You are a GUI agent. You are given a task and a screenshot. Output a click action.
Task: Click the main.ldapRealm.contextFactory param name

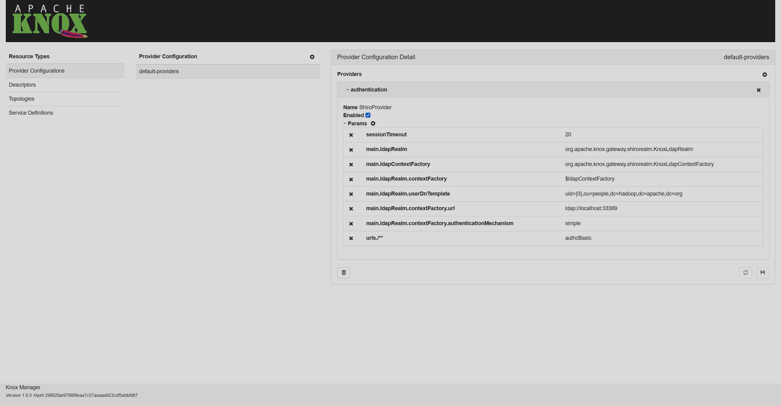click(406, 179)
